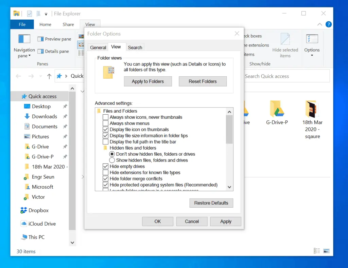Click Apply in Folder Options dialog
Image resolution: width=348 pixels, height=268 pixels.
coord(226,222)
